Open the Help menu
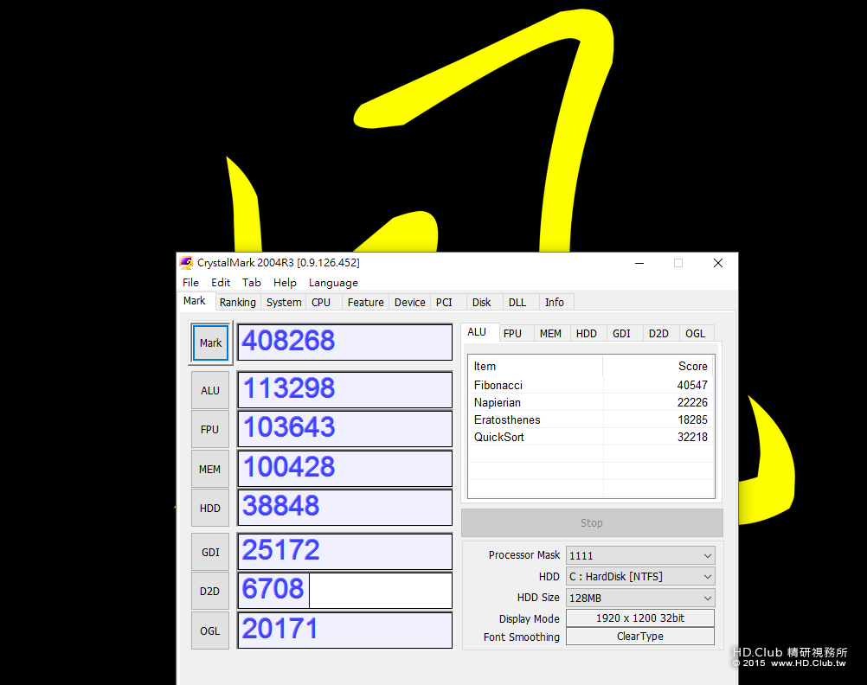The width and height of the screenshot is (867, 685). [x=285, y=283]
